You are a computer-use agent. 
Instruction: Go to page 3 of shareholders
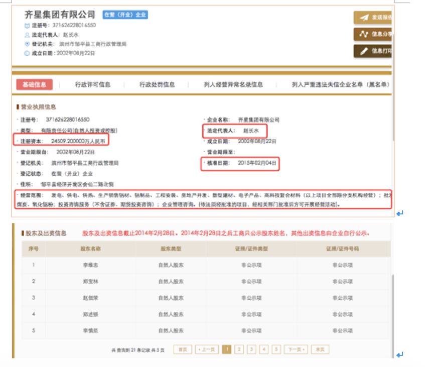[251, 349]
